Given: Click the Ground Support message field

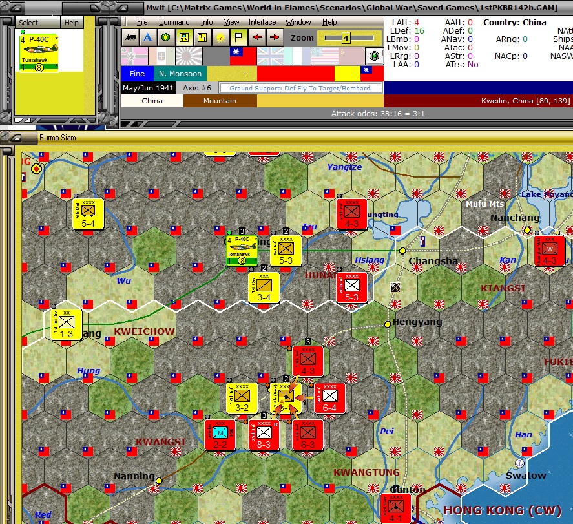Looking at the screenshot, I should coord(300,88).
